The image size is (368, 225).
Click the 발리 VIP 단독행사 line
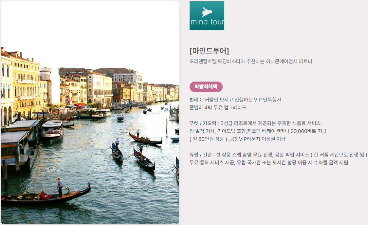click(235, 100)
